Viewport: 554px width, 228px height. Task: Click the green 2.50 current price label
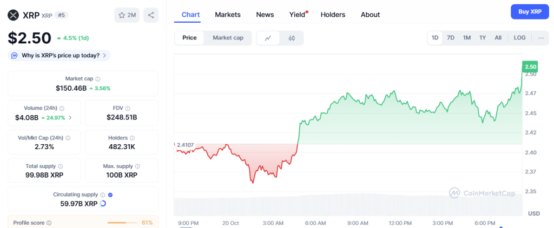pyautogui.click(x=530, y=66)
